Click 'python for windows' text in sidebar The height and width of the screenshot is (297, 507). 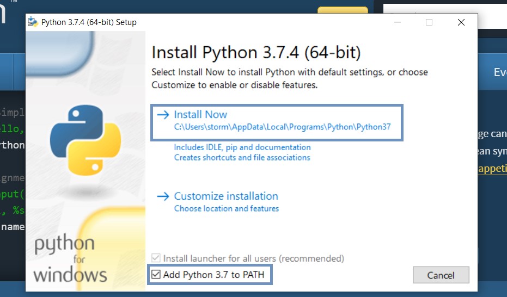tap(70, 259)
